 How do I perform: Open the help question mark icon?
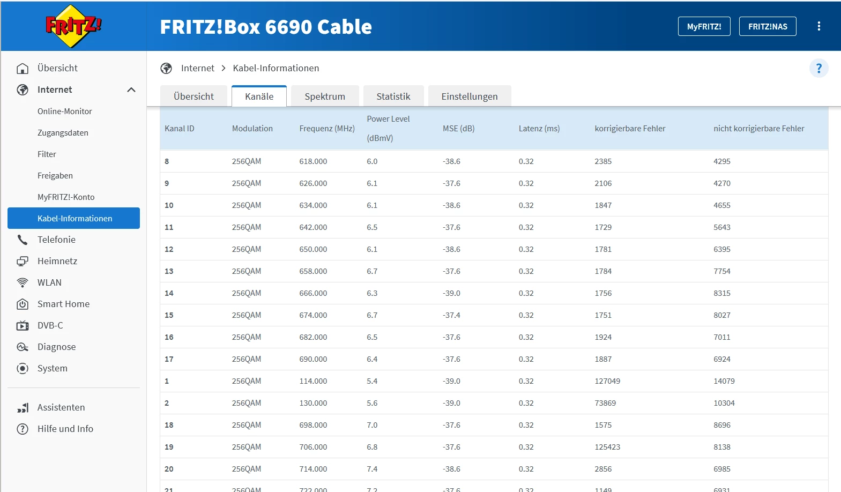click(x=818, y=68)
